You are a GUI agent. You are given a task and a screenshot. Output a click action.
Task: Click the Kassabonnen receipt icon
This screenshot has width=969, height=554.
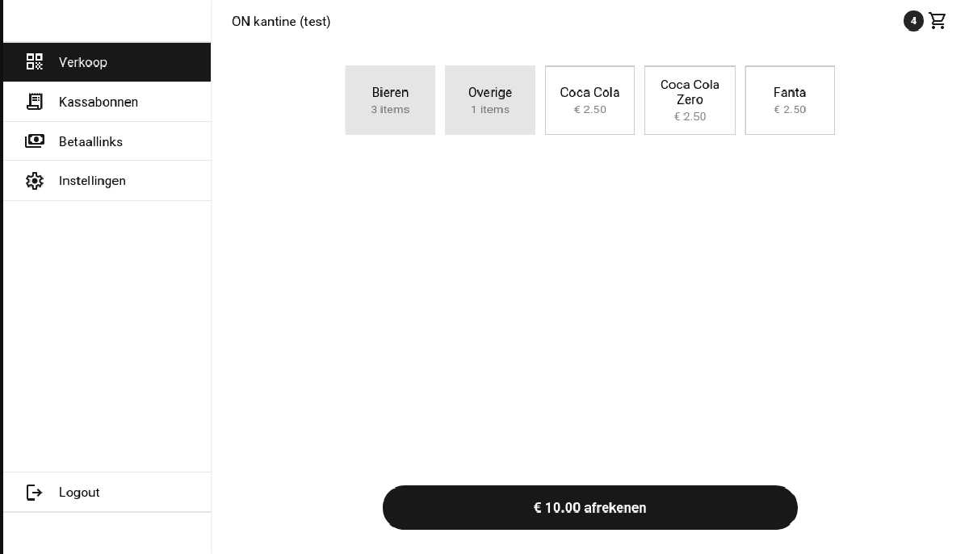tap(34, 102)
